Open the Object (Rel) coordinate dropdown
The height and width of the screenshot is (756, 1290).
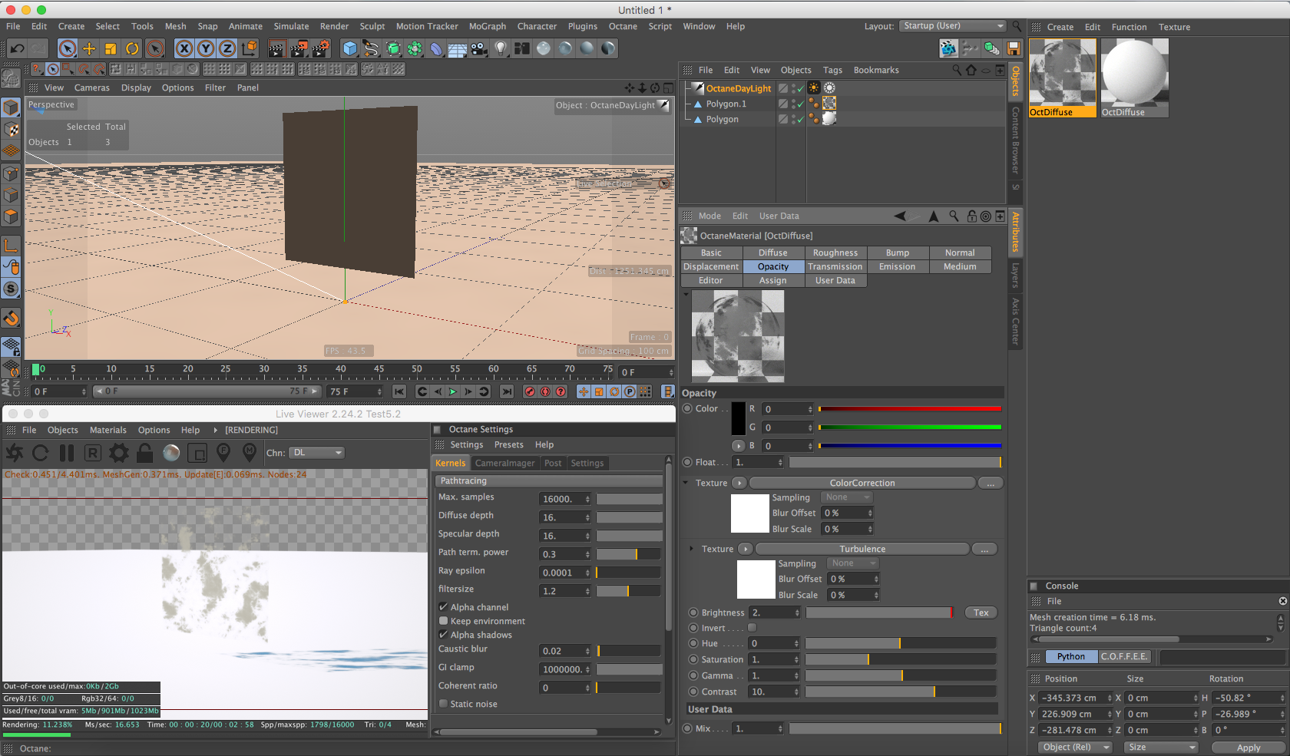[1075, 747]
